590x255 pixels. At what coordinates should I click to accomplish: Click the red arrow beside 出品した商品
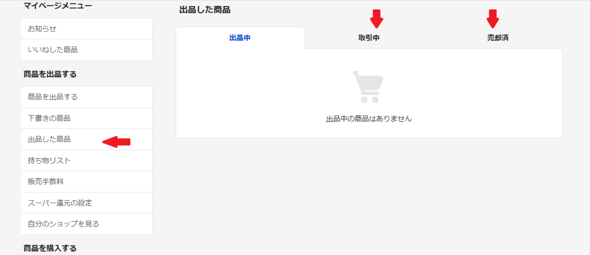tap(116, 142)
